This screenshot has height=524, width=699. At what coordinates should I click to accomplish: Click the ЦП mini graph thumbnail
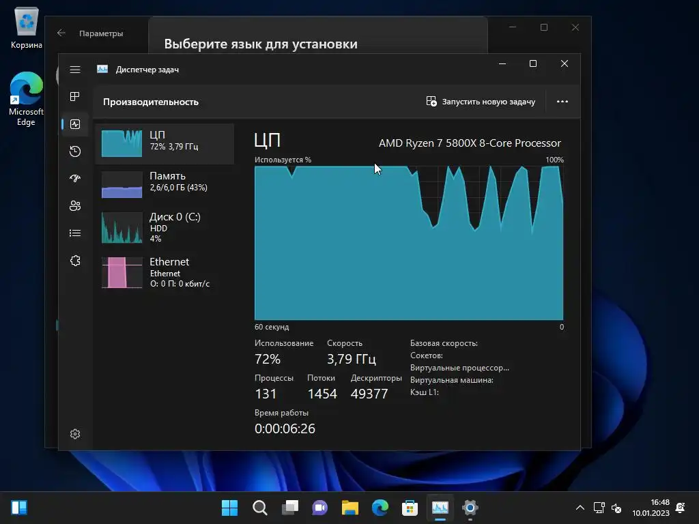pos(122,143)
